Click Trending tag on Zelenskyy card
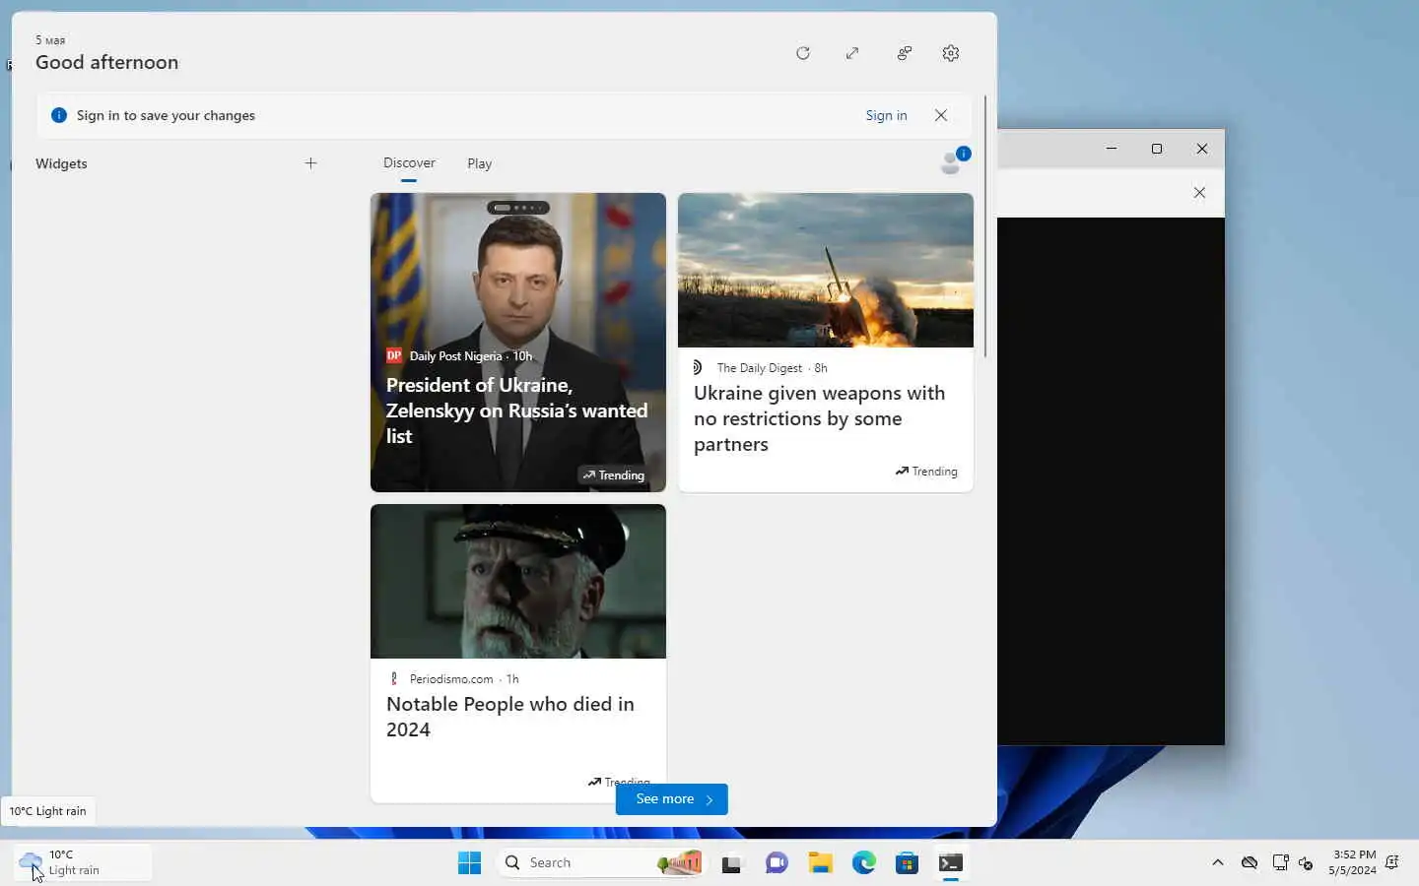Viewport: 1419px width, 886px height. [x=613, y=475]
